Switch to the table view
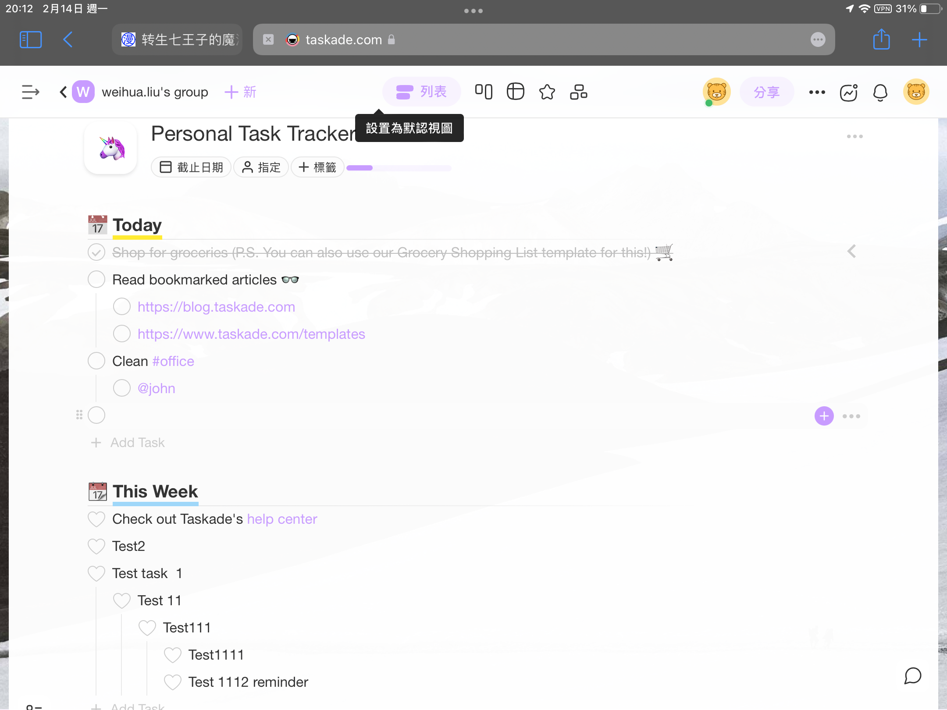947x710 pixels. 515,92
